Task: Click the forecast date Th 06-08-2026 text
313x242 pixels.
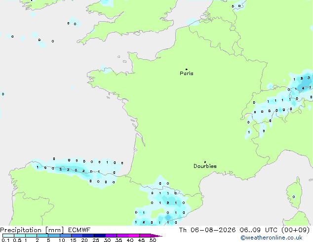Action: [207, 230]
